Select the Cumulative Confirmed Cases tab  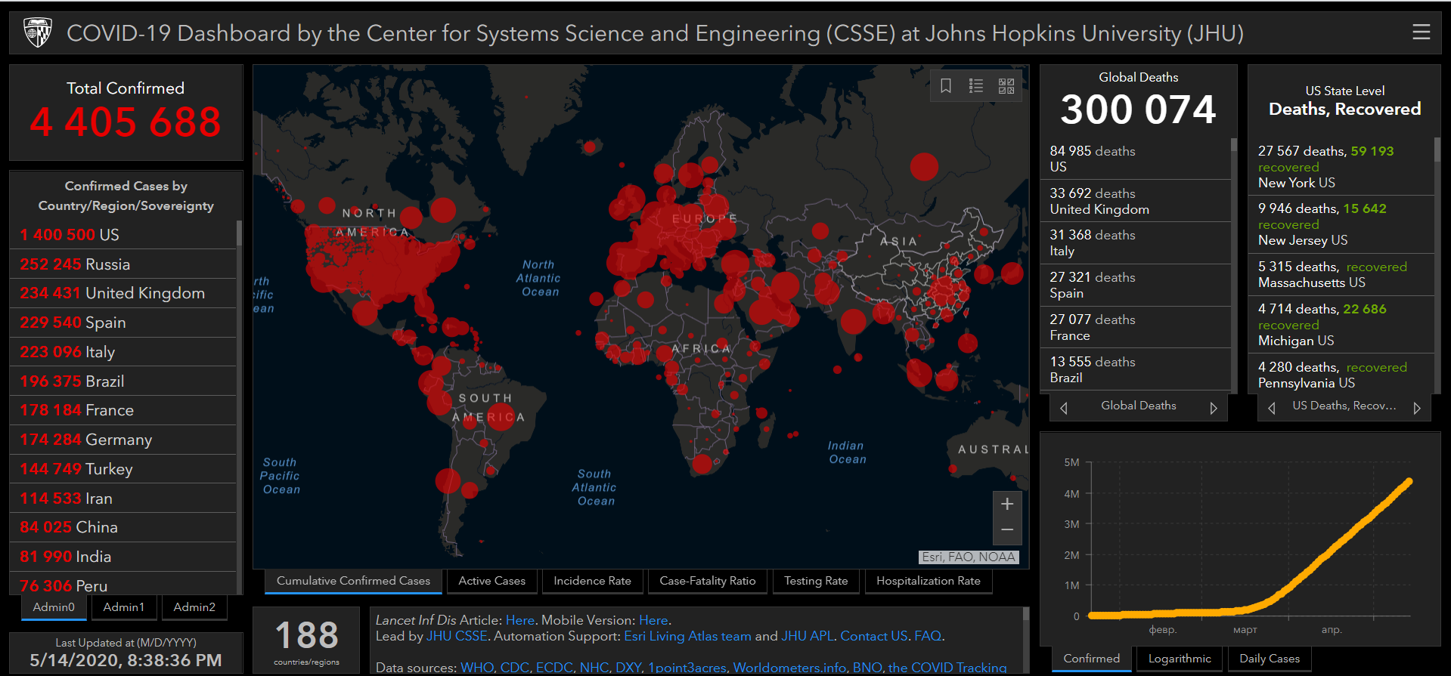353,581
